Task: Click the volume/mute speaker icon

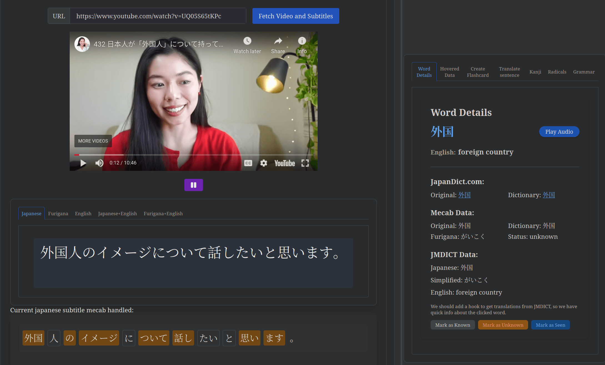Action: coord(100,163)
